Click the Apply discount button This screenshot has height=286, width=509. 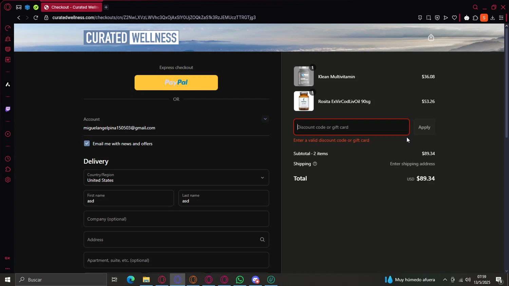click(424, 127)
